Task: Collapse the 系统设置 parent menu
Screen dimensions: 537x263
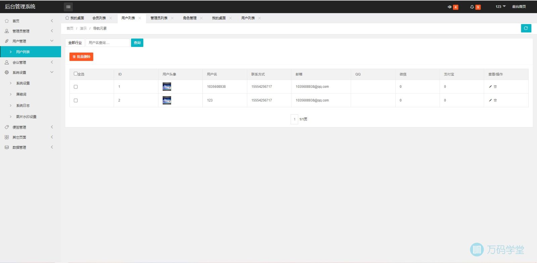Action: [52, 72]
